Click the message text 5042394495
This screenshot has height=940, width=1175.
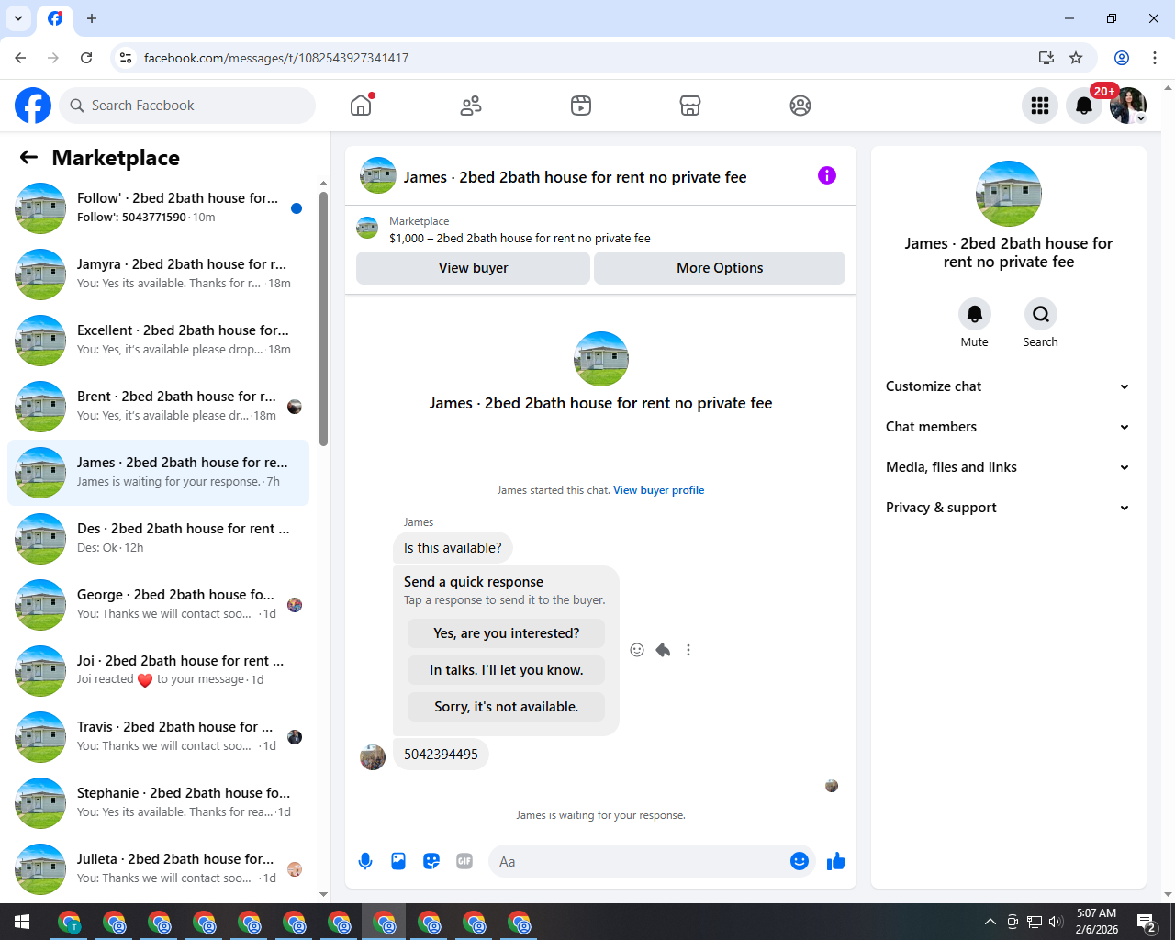pos(441,755)
